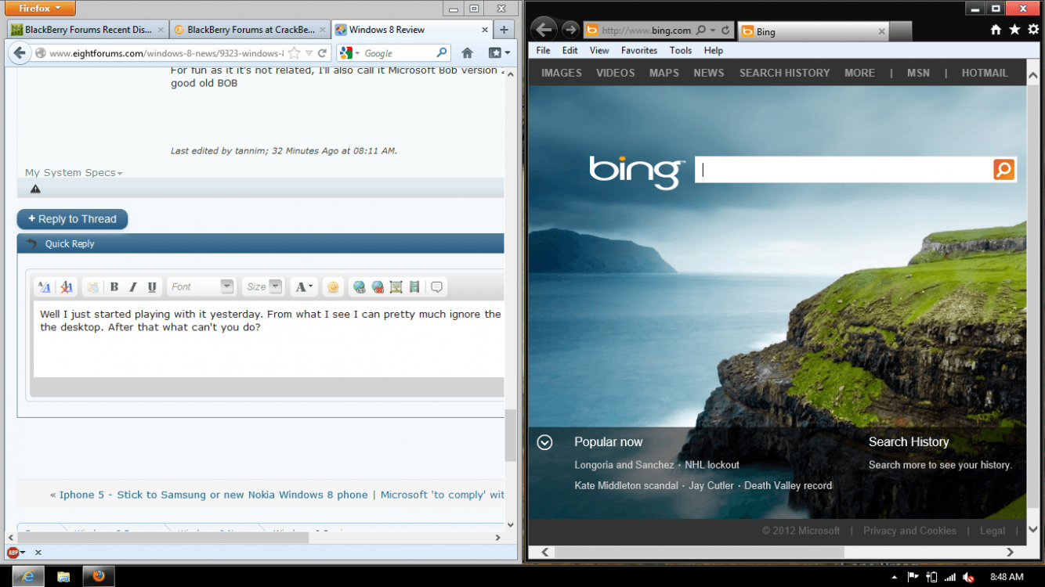Click the Reply to Thread button
Image resolution: width=1045 pixels, height=587 pixels.
click(x=72, y=219)
